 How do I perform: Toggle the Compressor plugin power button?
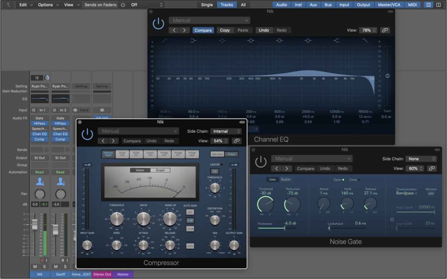coord(87,134)
